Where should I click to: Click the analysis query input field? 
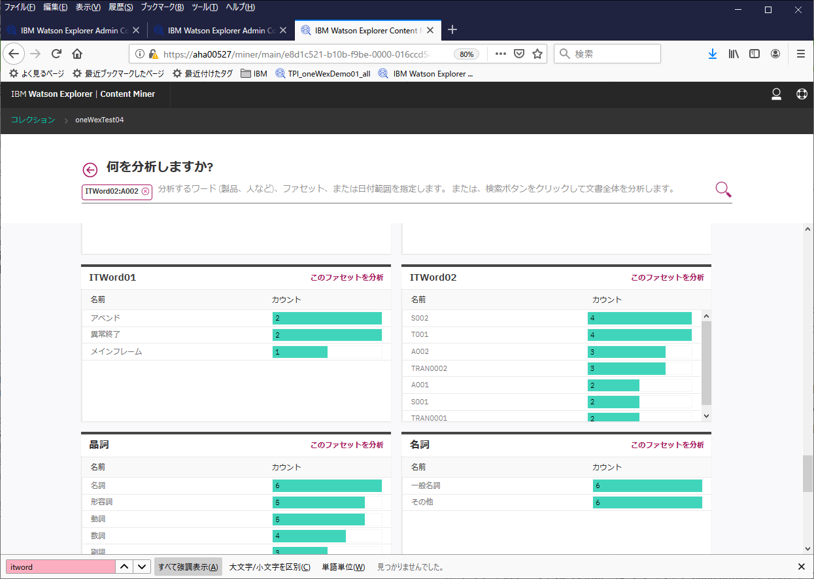pyautogui.click(x=432, y=189)
